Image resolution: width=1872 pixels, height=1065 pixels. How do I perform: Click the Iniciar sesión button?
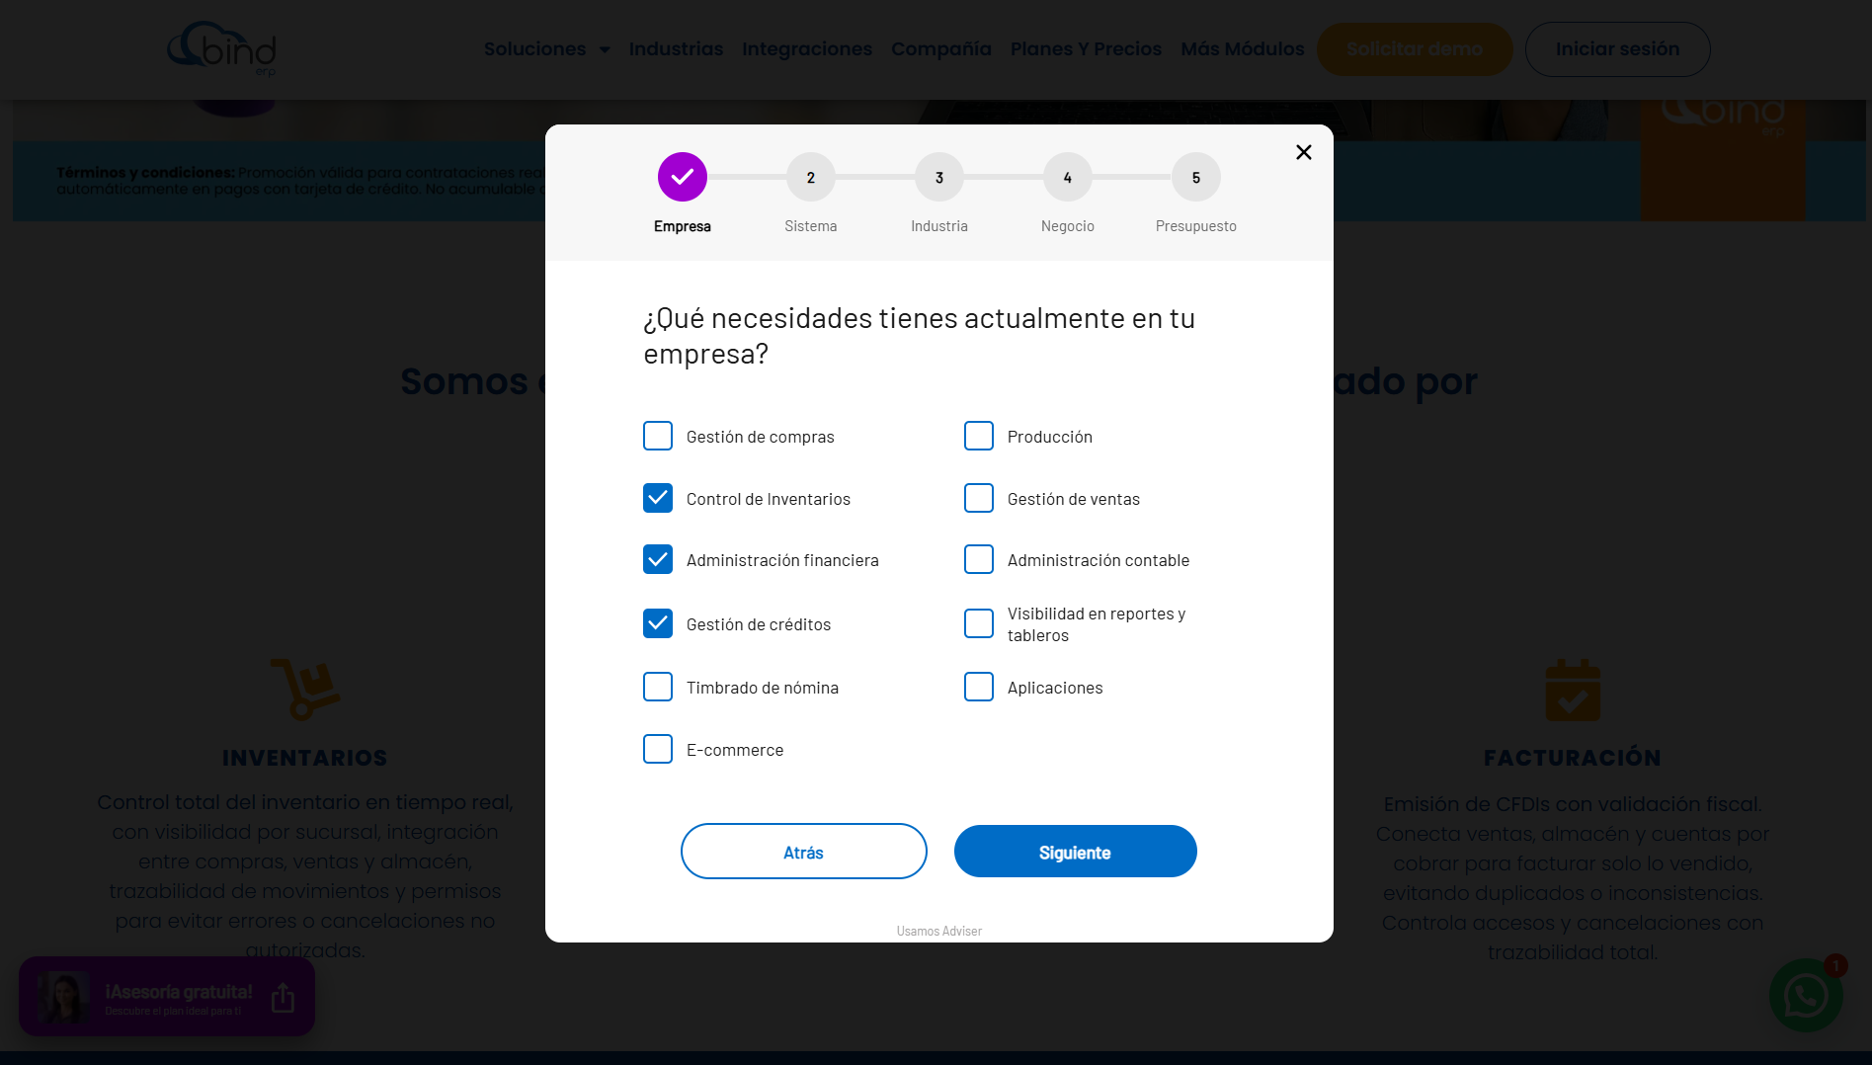coord(1617,48)
